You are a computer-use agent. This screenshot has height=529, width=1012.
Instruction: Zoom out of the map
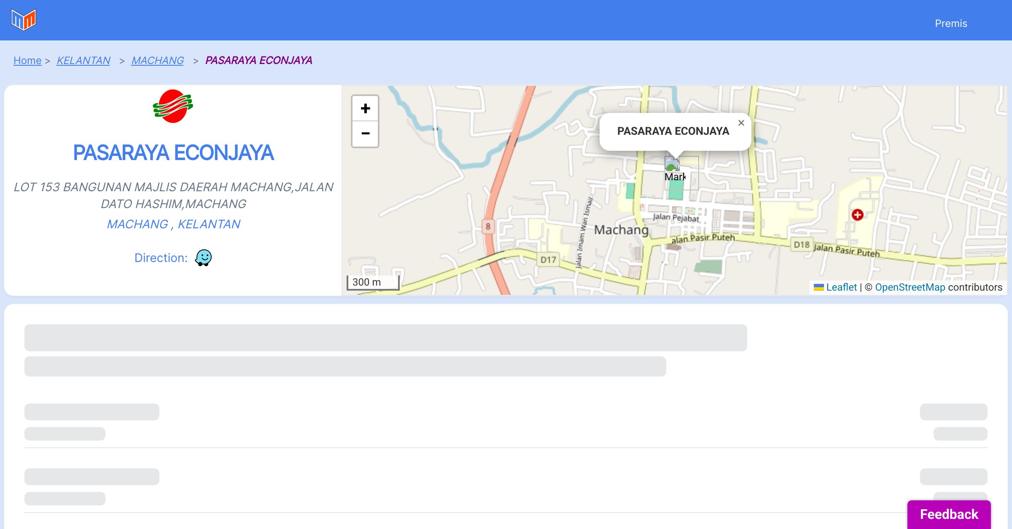click(365, 134)
